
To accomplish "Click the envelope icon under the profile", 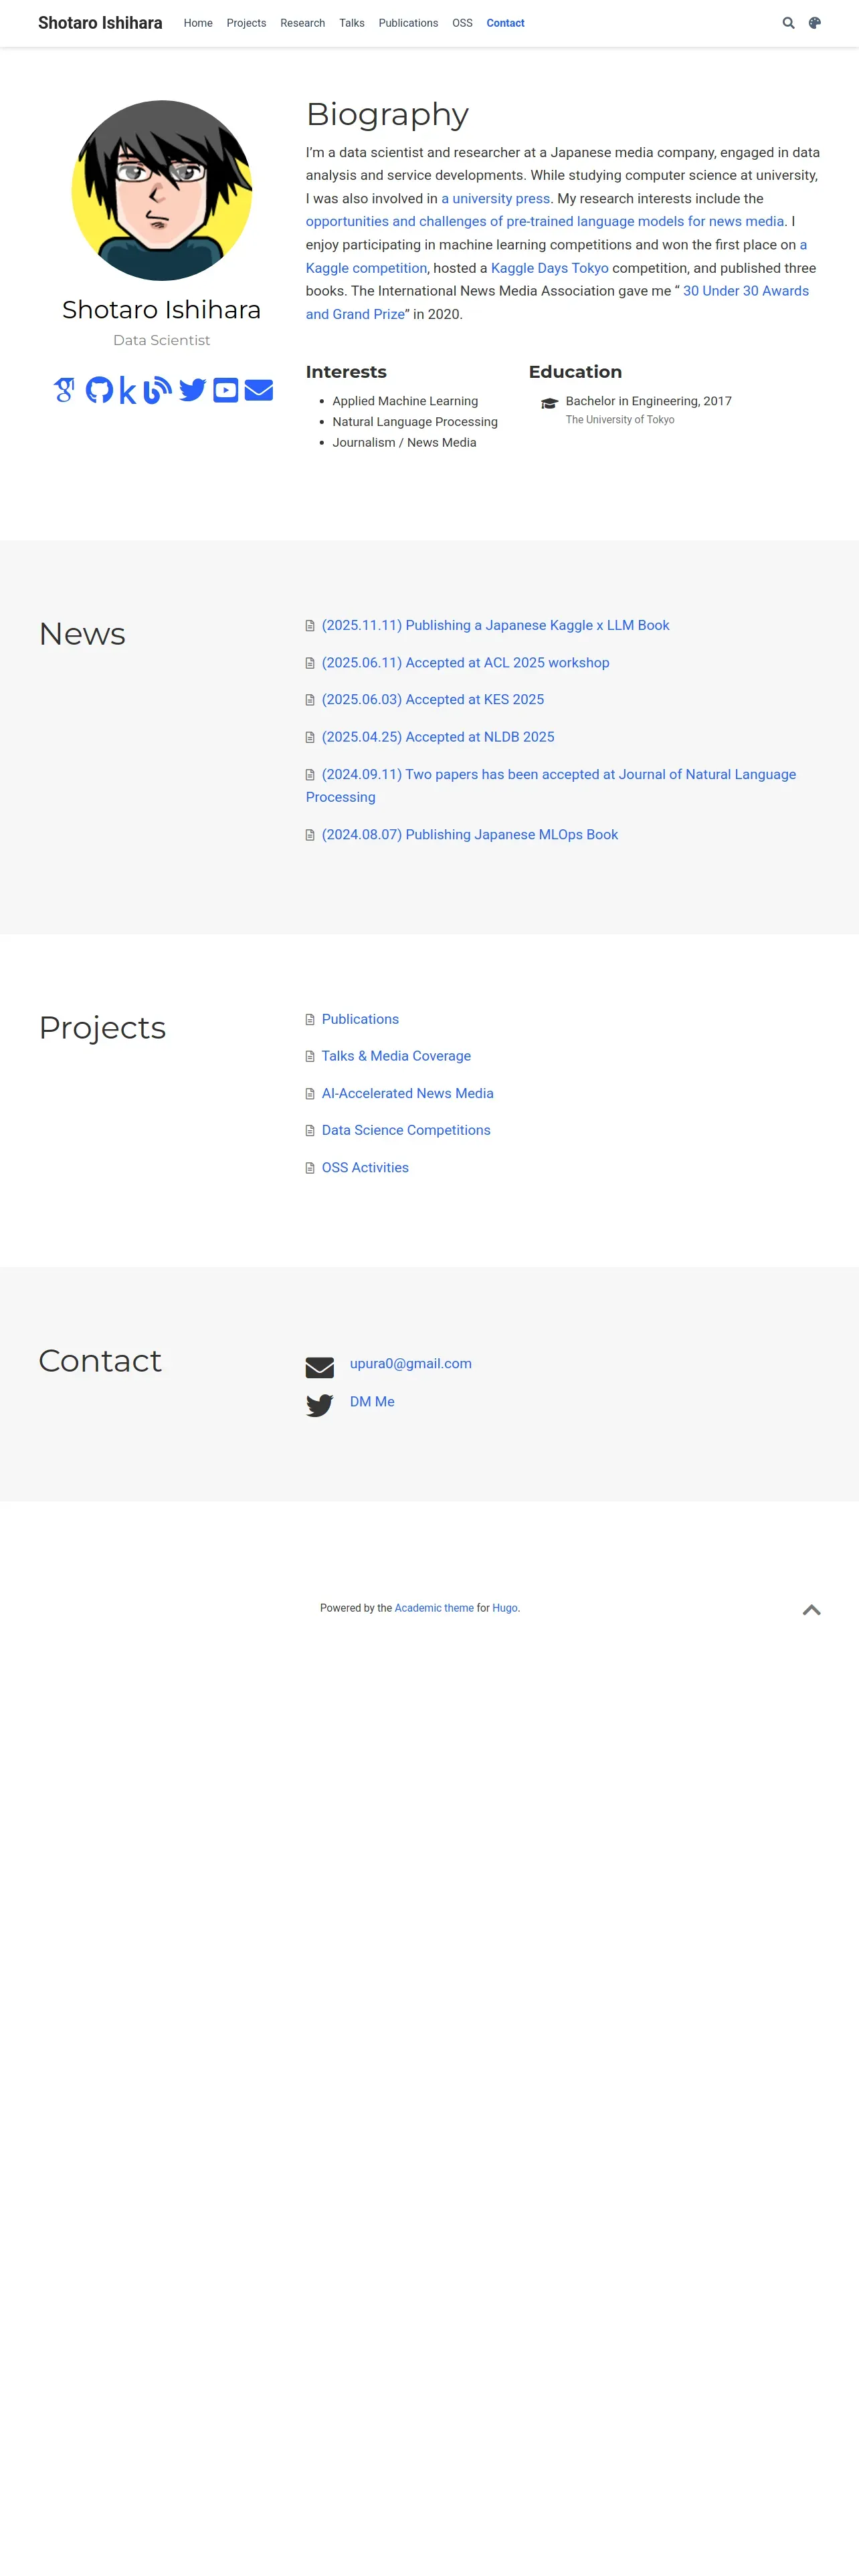I will [259, 390].
